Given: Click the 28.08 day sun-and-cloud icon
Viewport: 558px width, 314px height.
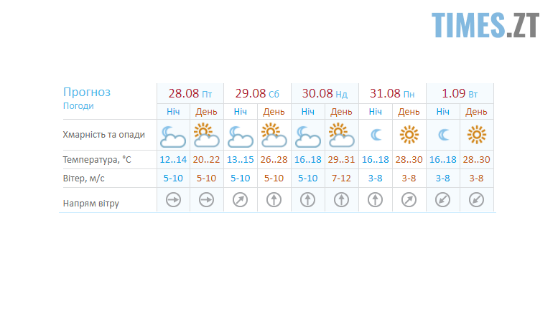Looking at the screenshot, I should [206, 135].
